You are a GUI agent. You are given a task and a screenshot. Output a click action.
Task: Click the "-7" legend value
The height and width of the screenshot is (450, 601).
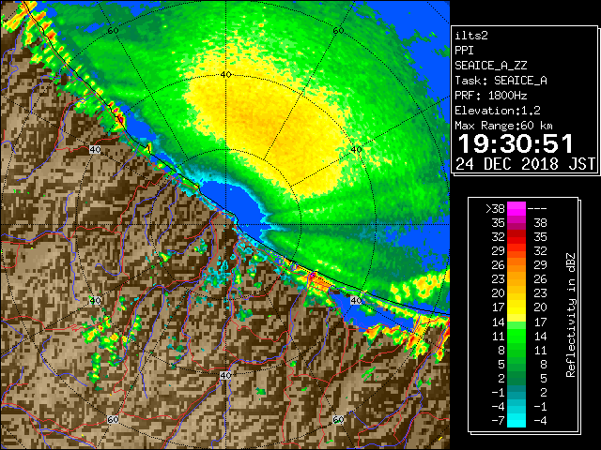(498, 421)
